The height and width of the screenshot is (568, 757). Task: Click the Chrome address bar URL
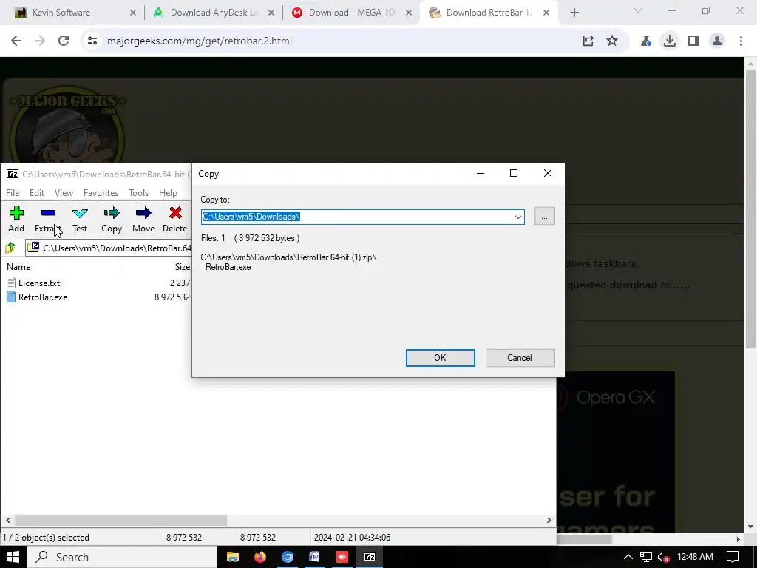tap(200, 41)
